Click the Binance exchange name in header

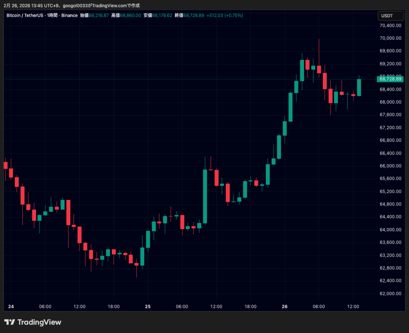click(x=69, y=16)
